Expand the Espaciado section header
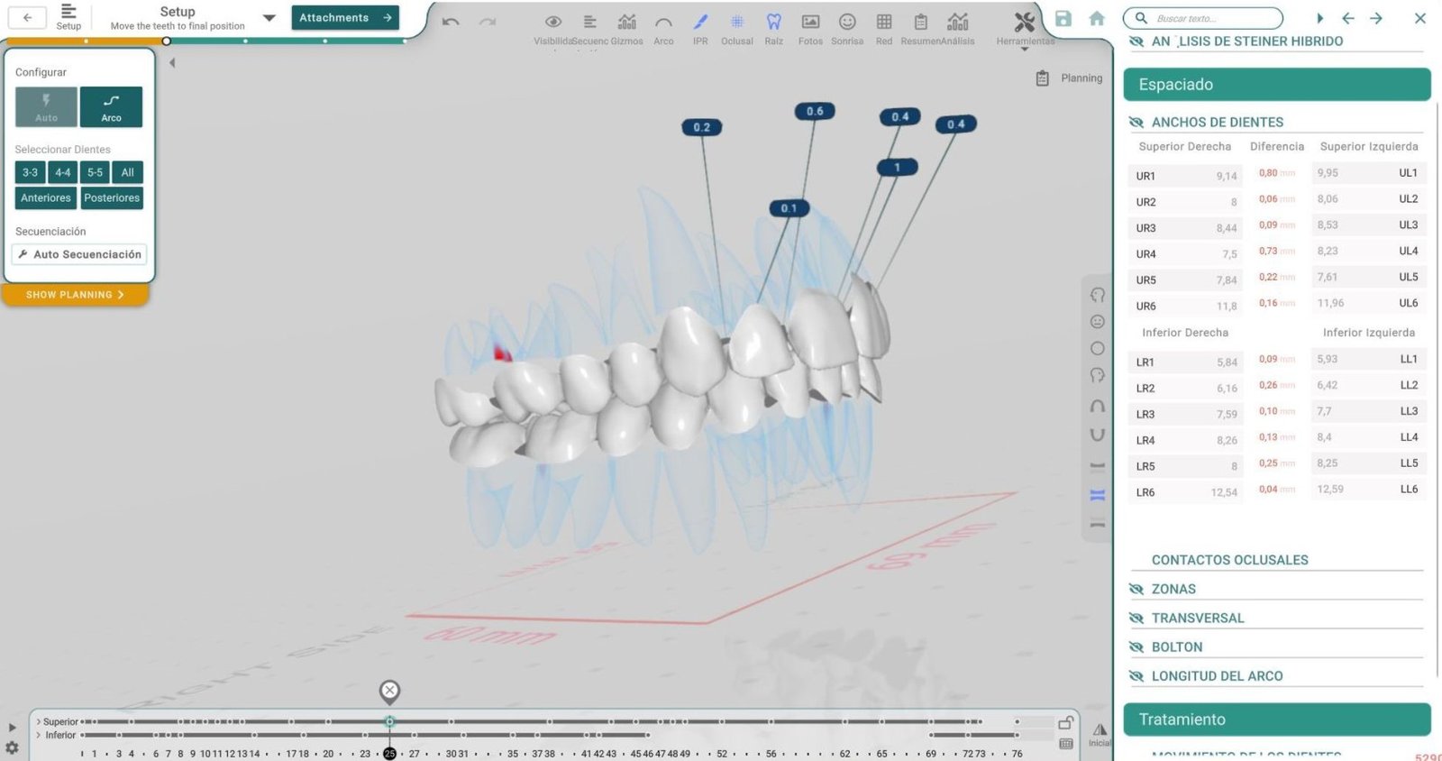Viewport: 1442px width, 761px height. 1276,85
